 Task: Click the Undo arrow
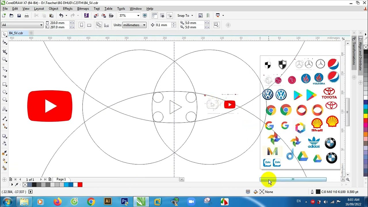[x=61, y=16]
